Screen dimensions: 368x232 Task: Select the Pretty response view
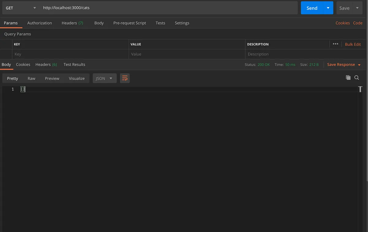(x=13, y=78)
